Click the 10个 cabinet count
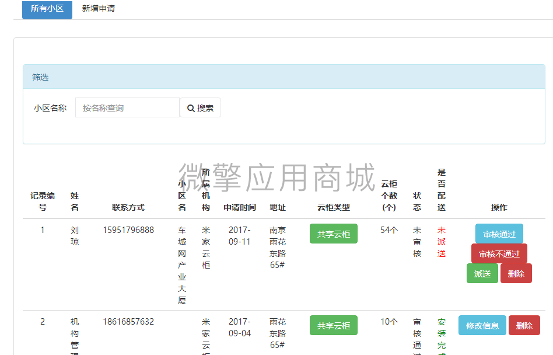Image resolution: width=553 pixels, height=355 pixels. tap(389, 322)
